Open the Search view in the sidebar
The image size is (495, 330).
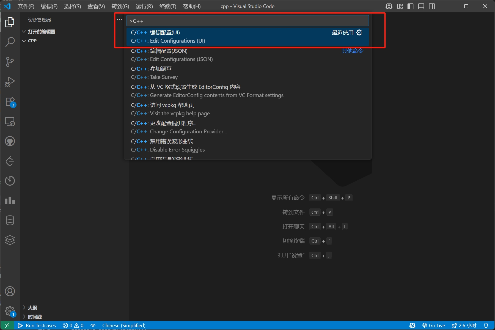tap(10, 42)
